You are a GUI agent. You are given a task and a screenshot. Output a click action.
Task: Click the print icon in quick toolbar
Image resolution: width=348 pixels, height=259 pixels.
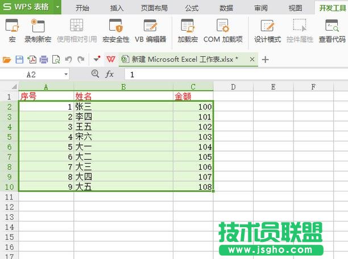click(x=44, y=59)
